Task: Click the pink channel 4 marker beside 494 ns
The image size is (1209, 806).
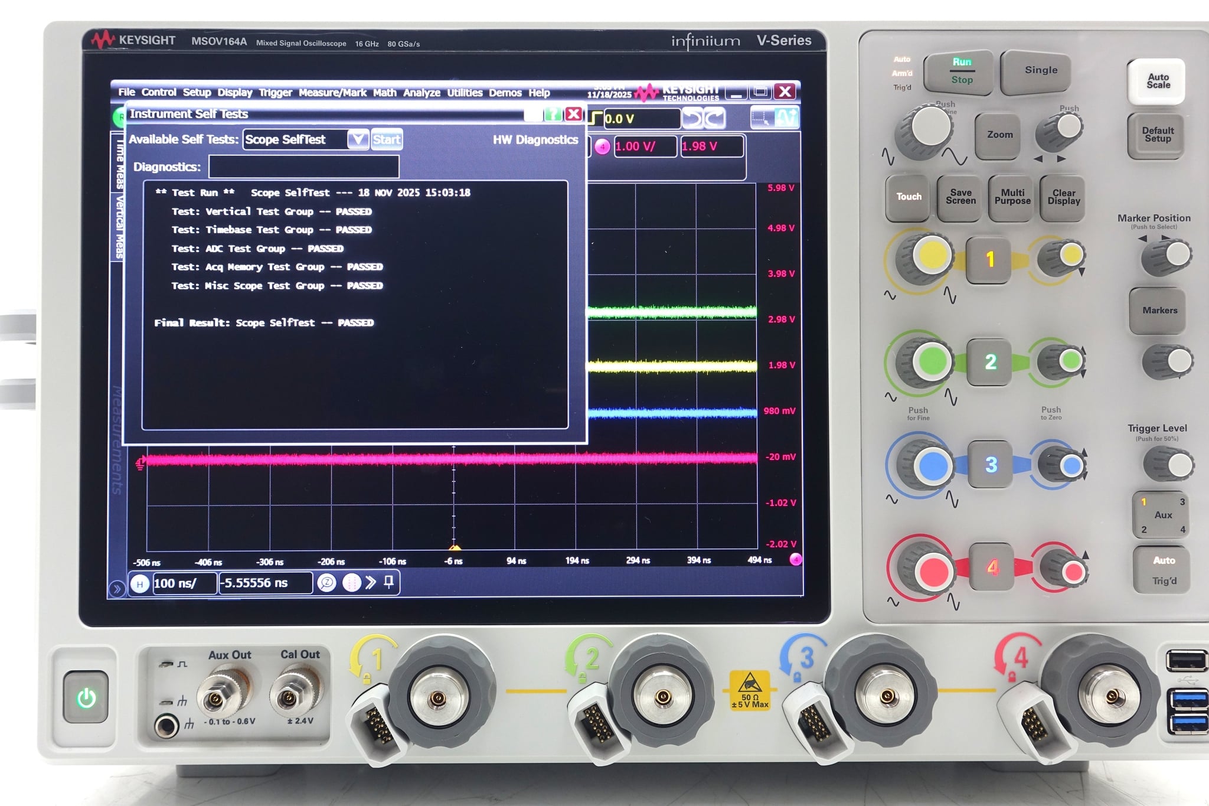Action: pos(796,559)
